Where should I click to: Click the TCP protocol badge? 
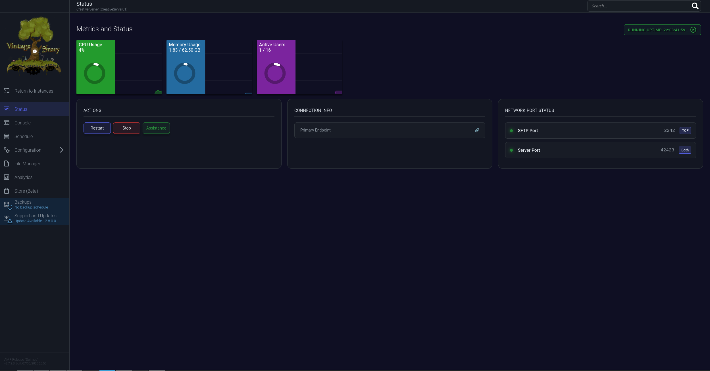(x=685, y=131)
